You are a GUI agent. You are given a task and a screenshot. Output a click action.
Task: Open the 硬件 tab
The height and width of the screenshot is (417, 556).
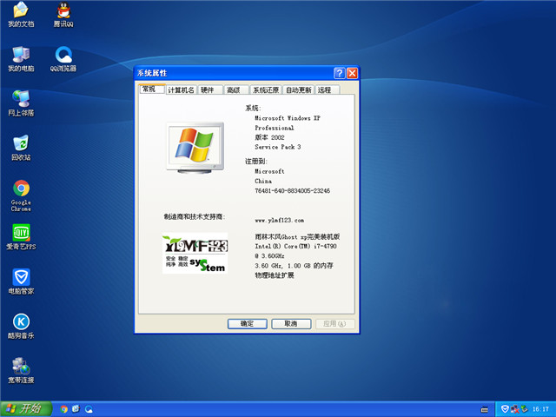210,90
